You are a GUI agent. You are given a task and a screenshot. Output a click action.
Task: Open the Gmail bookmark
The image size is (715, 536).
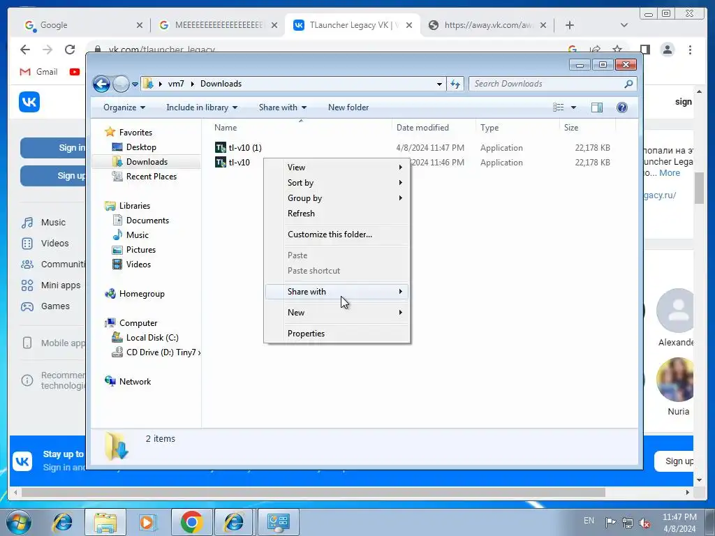[x=39, y=72]
